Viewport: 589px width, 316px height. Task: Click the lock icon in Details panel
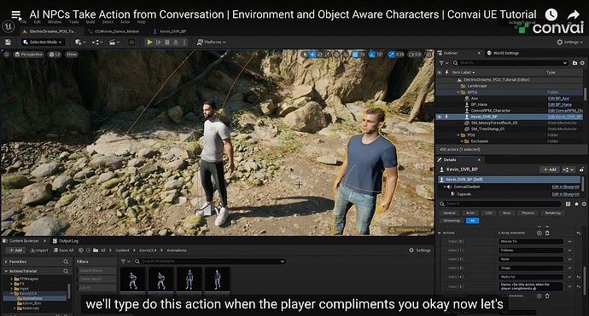click(x=581, y=169)
